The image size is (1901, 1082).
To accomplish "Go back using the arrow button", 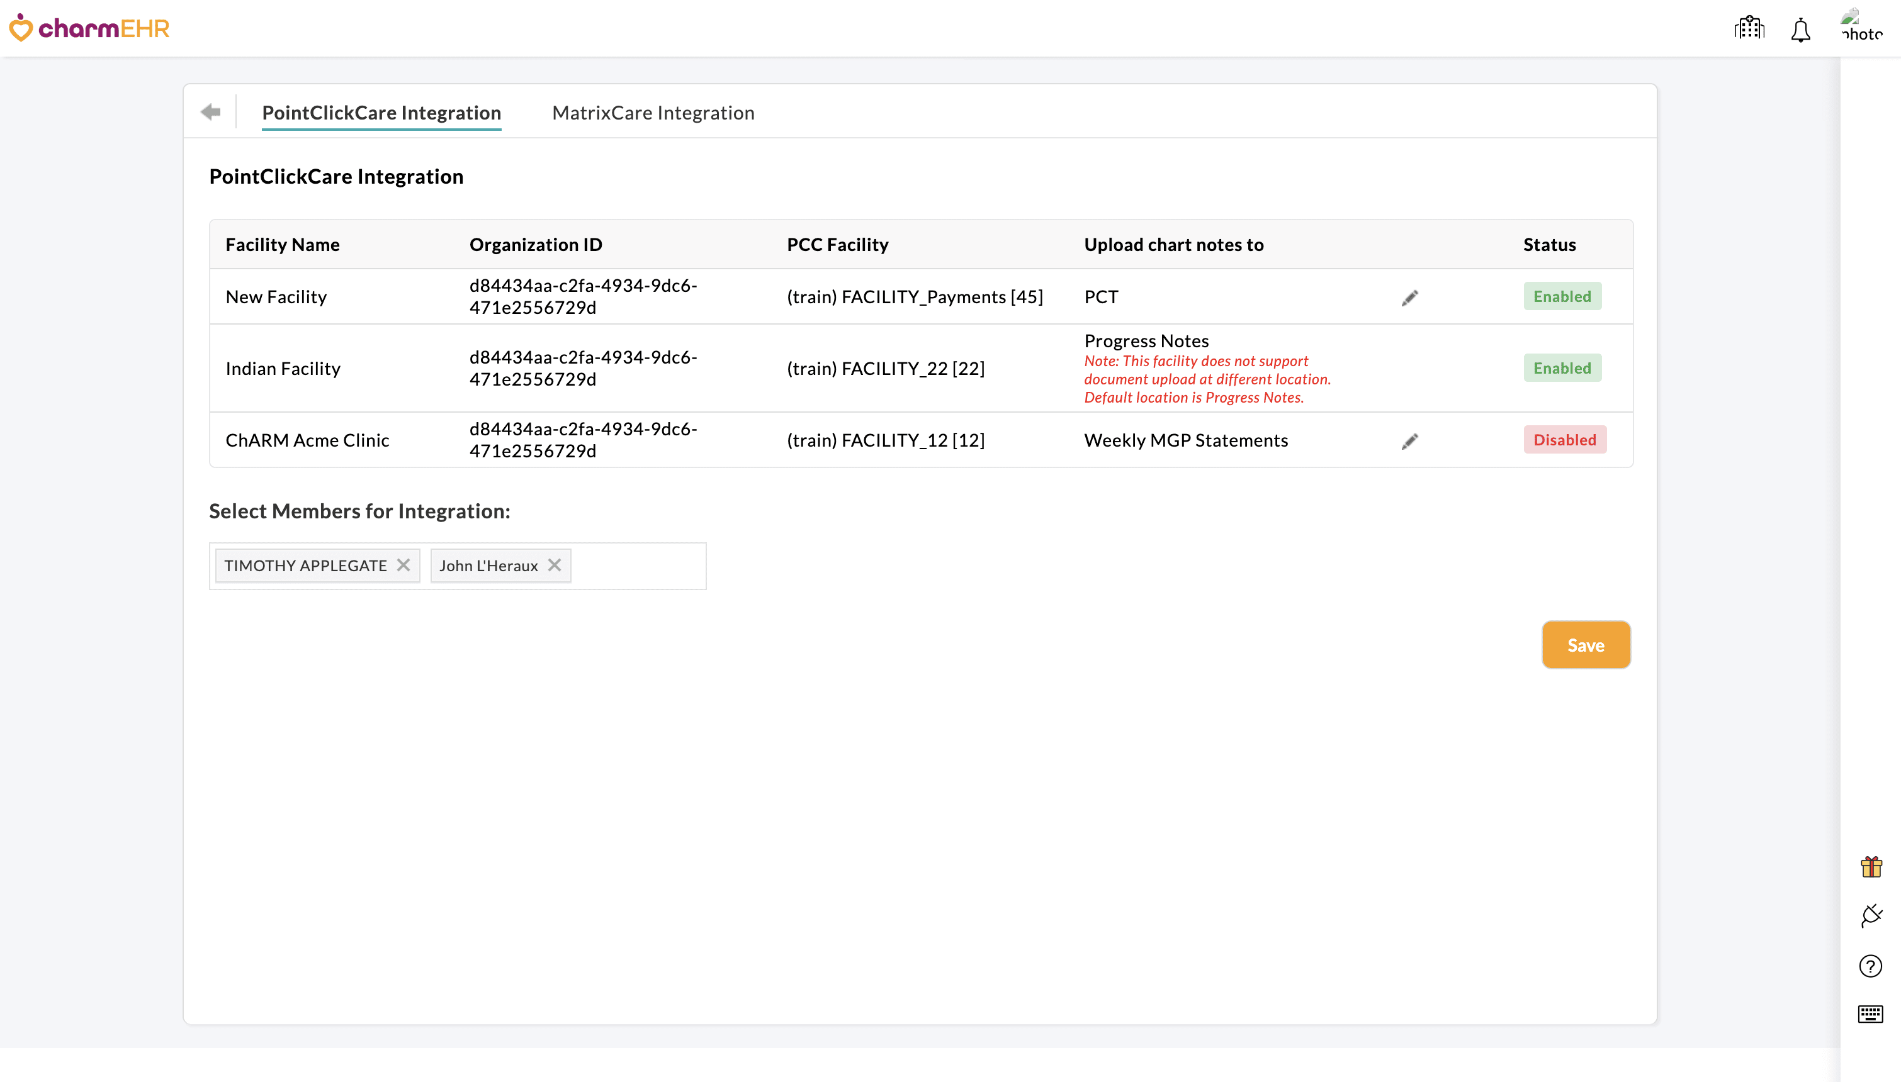I will coord(210,111).
